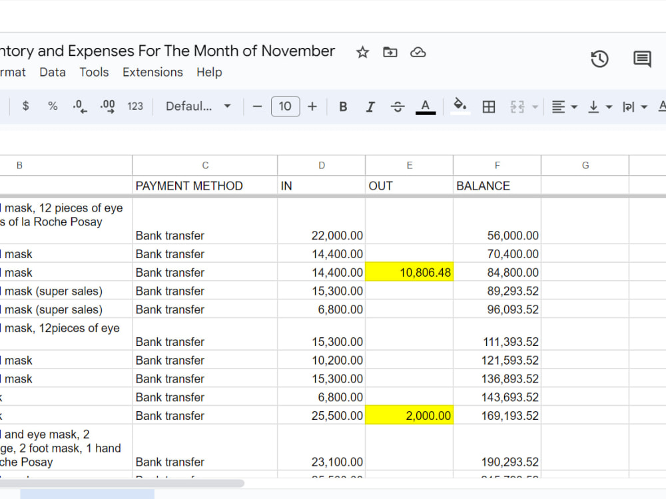Open the Data menu

point(53,72)
